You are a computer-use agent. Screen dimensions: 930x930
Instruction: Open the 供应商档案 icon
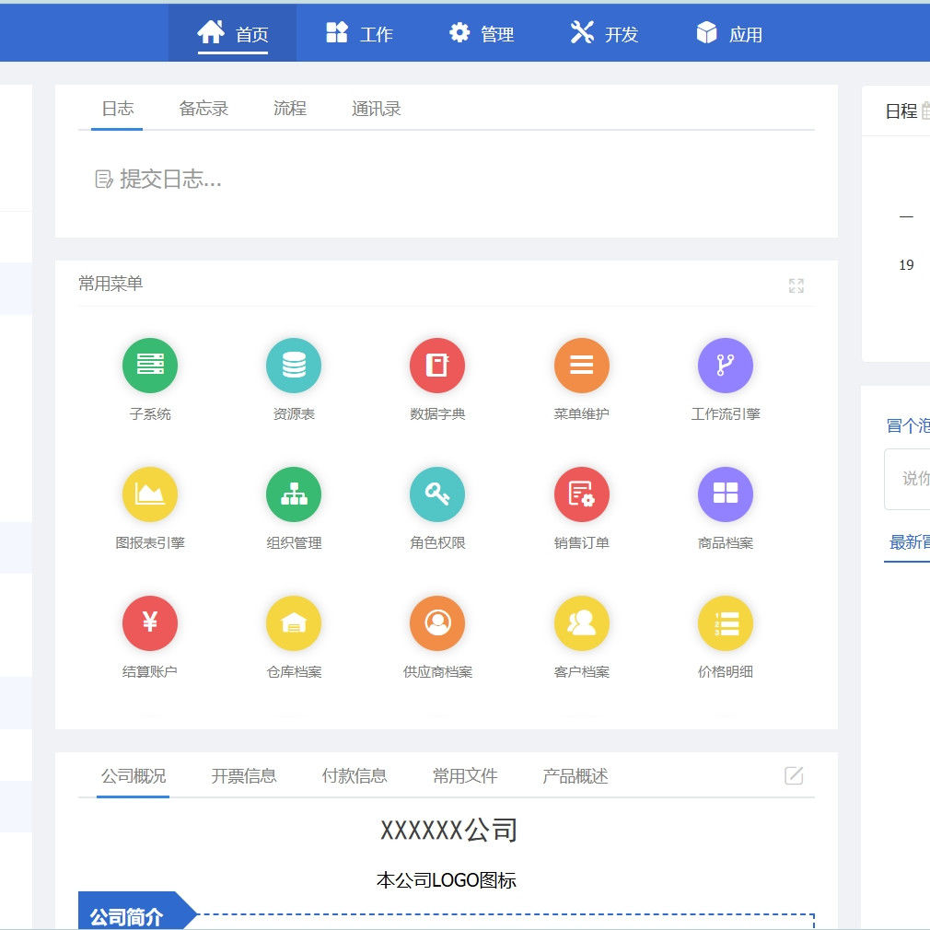coord(437,622)
